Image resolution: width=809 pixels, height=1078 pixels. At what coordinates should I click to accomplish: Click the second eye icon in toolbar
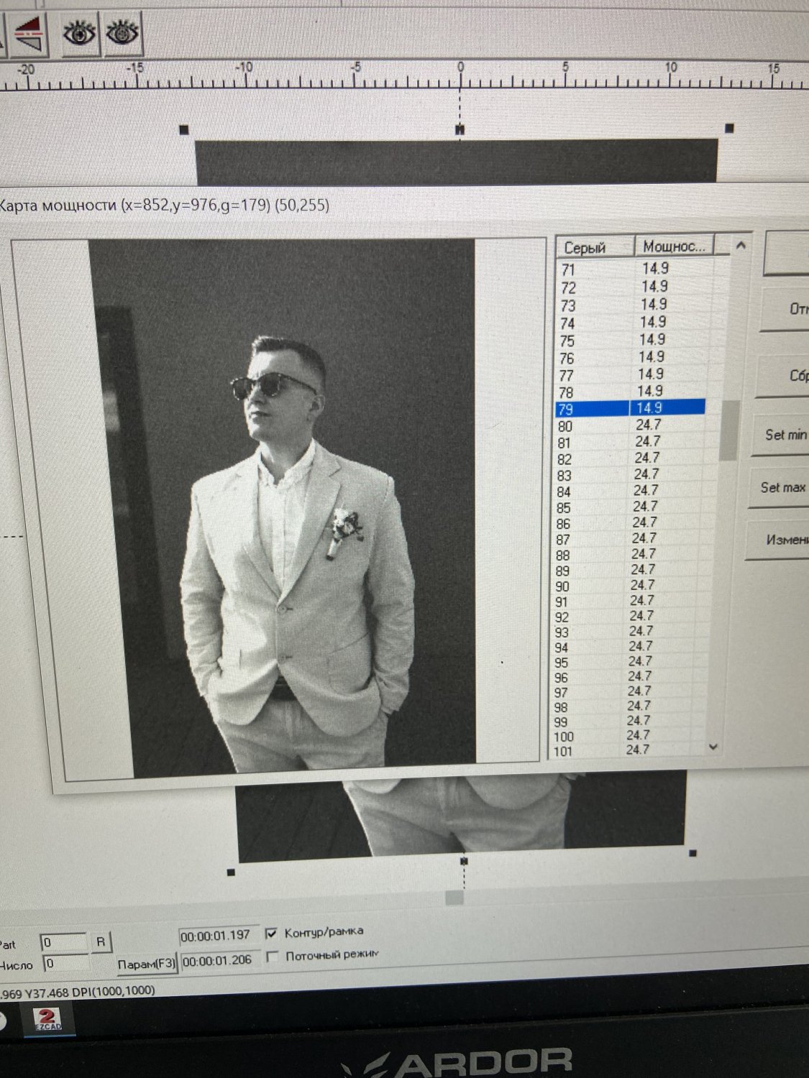[123, 33]
